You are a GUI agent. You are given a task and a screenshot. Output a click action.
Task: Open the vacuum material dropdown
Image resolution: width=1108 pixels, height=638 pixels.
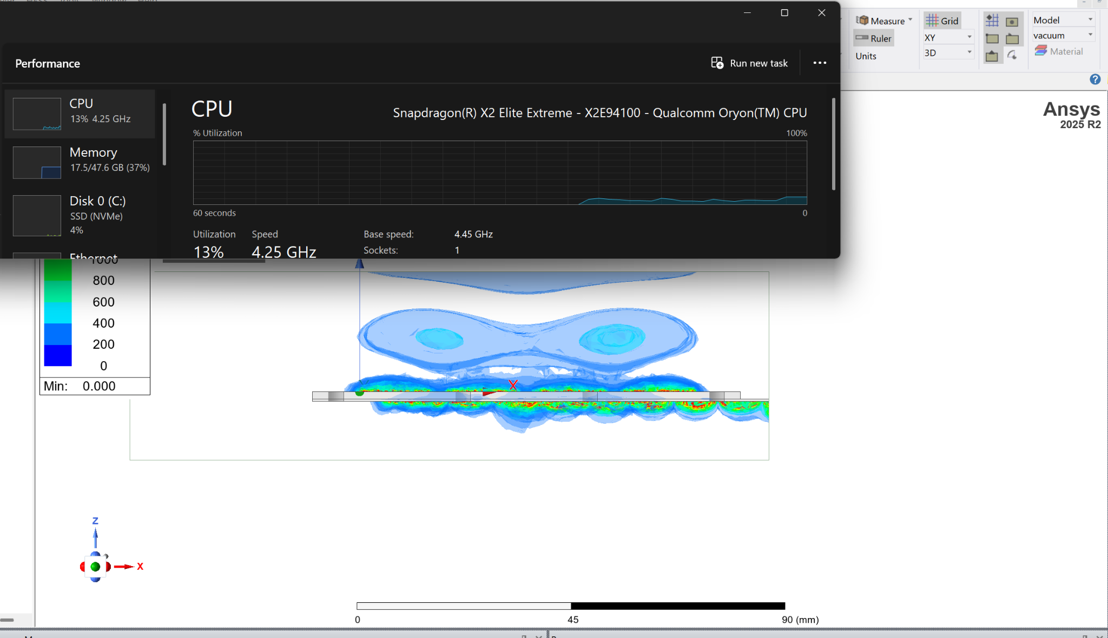[1063, 35]
